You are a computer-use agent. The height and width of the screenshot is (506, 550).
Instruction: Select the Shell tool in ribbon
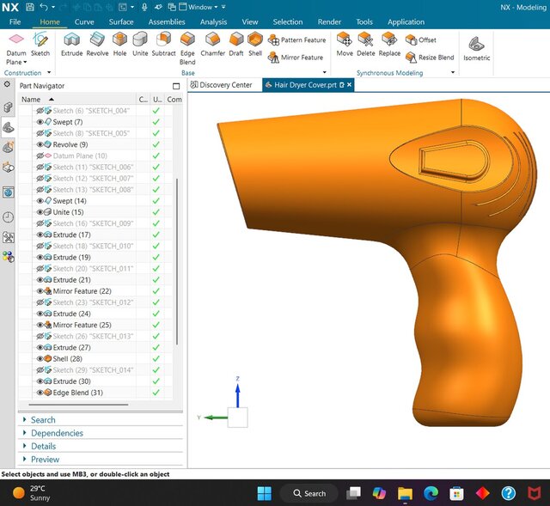point(255,45)
